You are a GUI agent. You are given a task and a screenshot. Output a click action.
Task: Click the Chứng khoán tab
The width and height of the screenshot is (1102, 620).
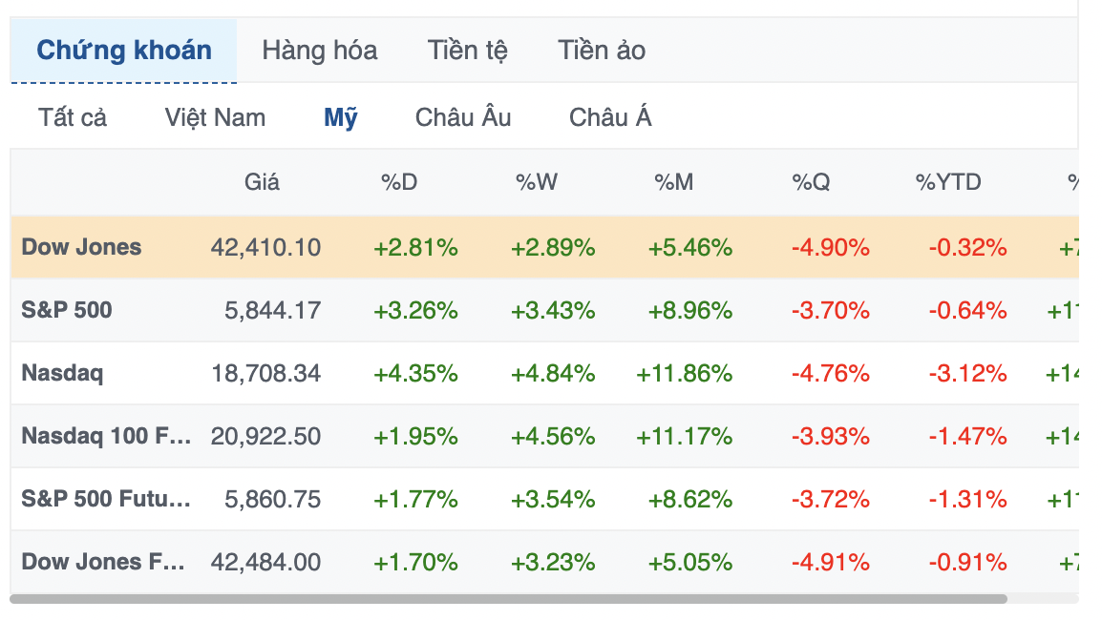(x=124, y=51)
